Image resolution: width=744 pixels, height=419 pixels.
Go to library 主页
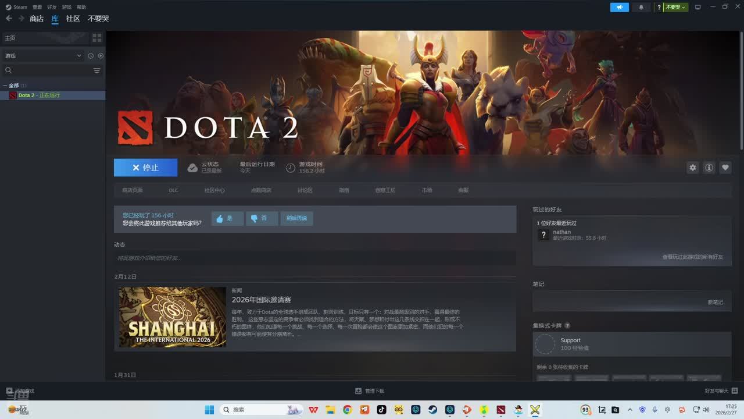point(45,38)
